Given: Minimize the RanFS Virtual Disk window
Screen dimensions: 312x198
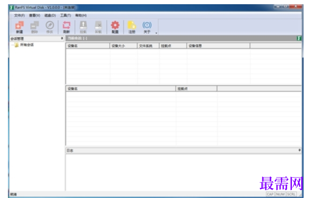Looking at the screenshot, I should 278,7.
